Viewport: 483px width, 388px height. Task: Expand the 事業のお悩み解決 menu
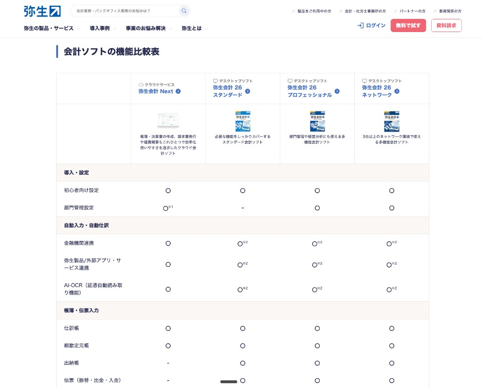point(149,28)
